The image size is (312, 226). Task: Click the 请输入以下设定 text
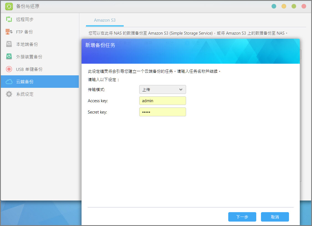point(104,80)
